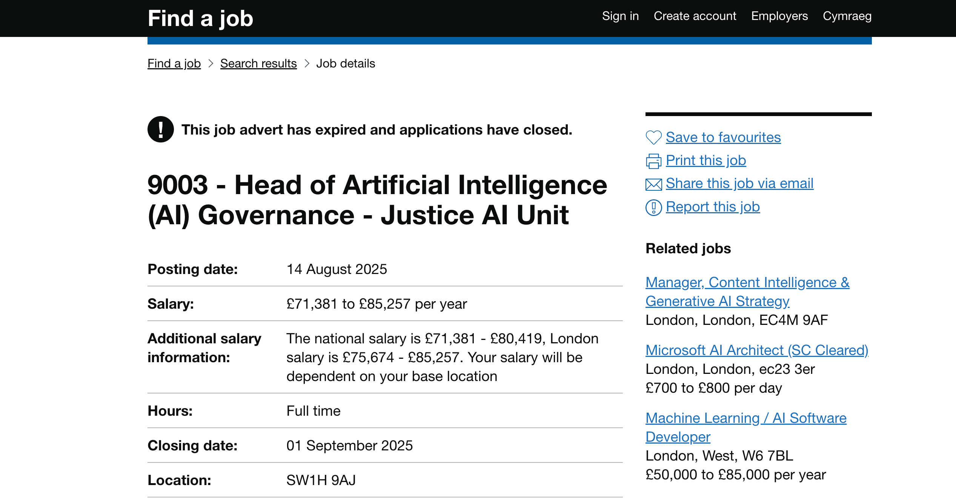Go back to Search results breadcrumb
Image resolution: width=956 pixels, height=499 pixels.
[258, 63]
